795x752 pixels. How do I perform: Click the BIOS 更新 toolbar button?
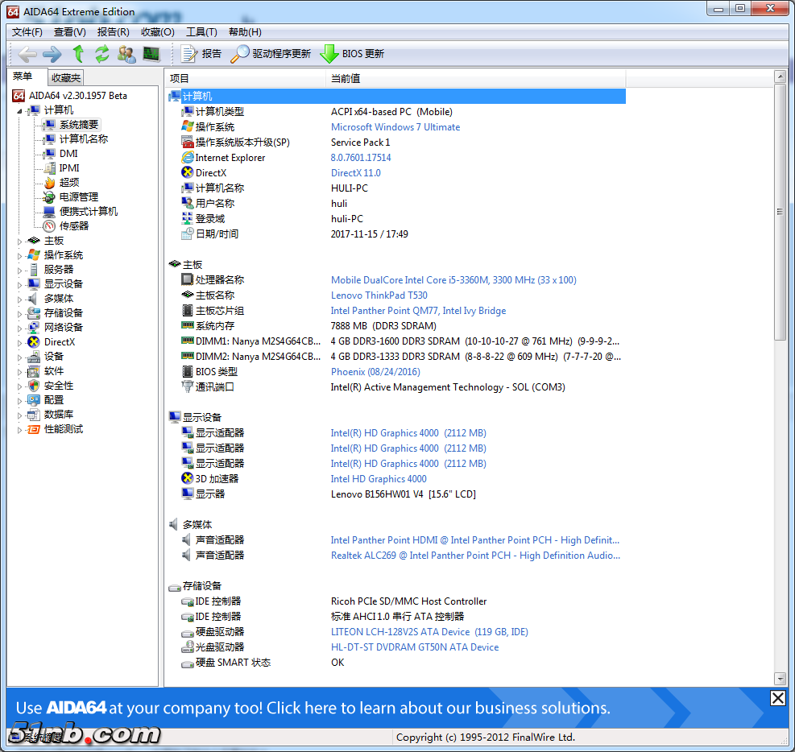point(352,54)
